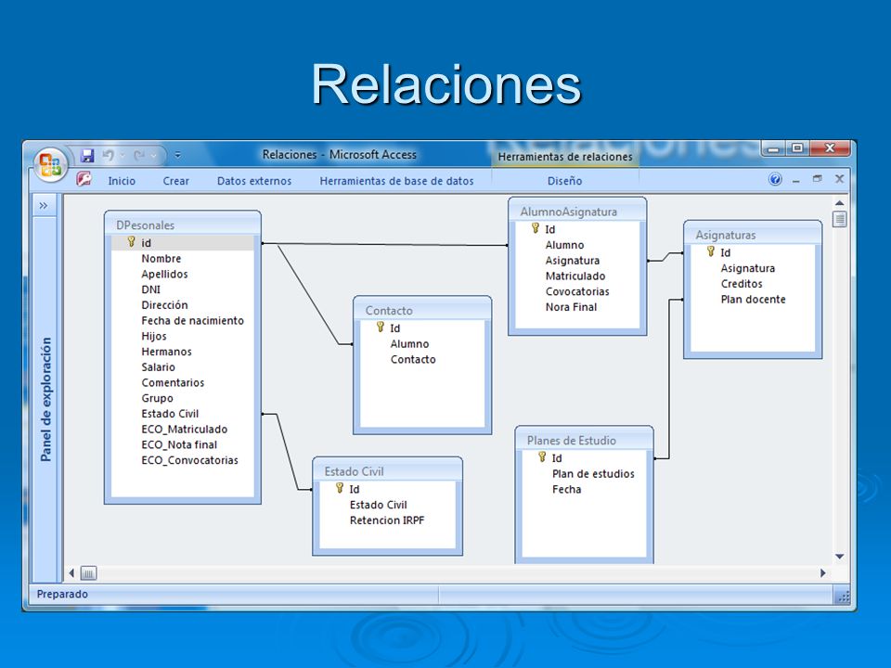Select Alumno field in AlumnoAsignatura
The width and height of the screenshot is (891, 668).
point(564,245)
